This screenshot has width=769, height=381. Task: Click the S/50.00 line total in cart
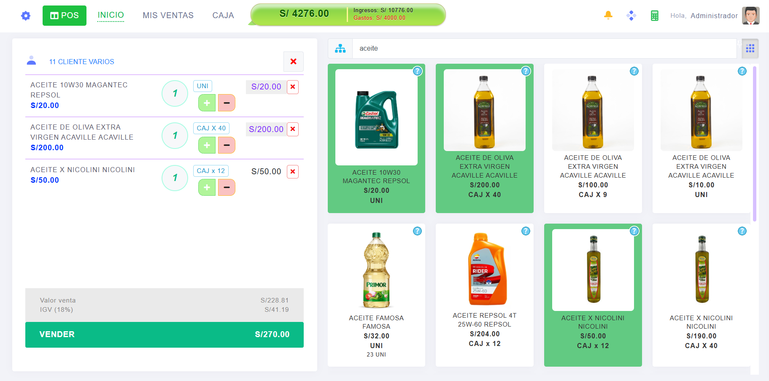click(266, 171)
